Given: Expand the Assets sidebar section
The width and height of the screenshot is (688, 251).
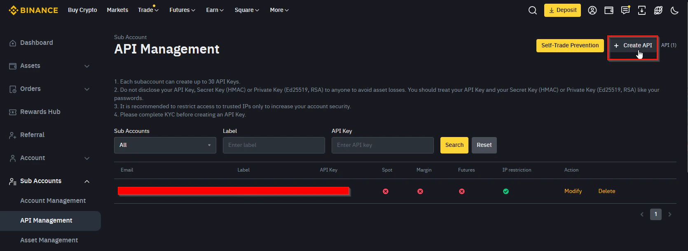Looking at the screenshot, I should tap(87, 66).
